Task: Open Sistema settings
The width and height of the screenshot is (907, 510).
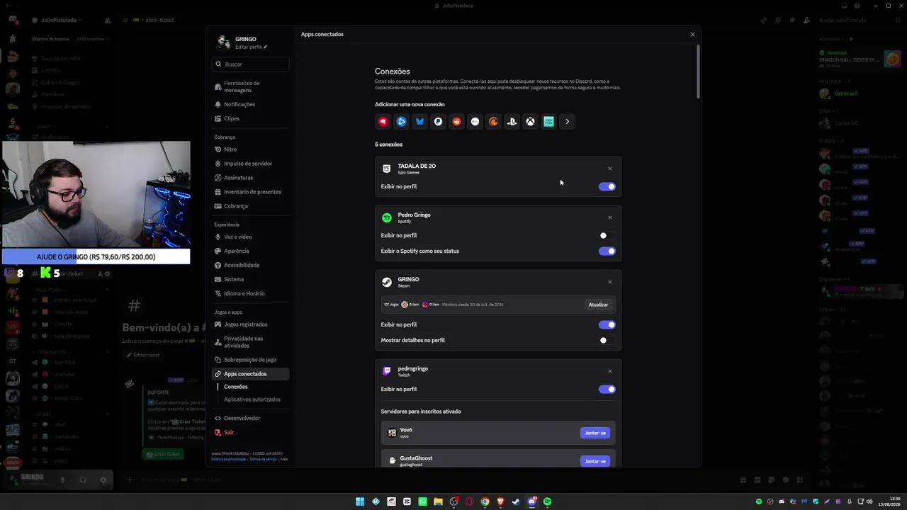Action: coord(251,280)
